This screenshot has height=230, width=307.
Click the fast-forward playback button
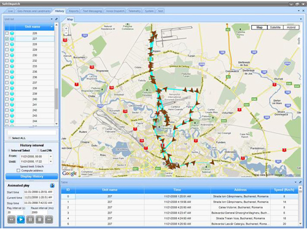tap(49, 220)
